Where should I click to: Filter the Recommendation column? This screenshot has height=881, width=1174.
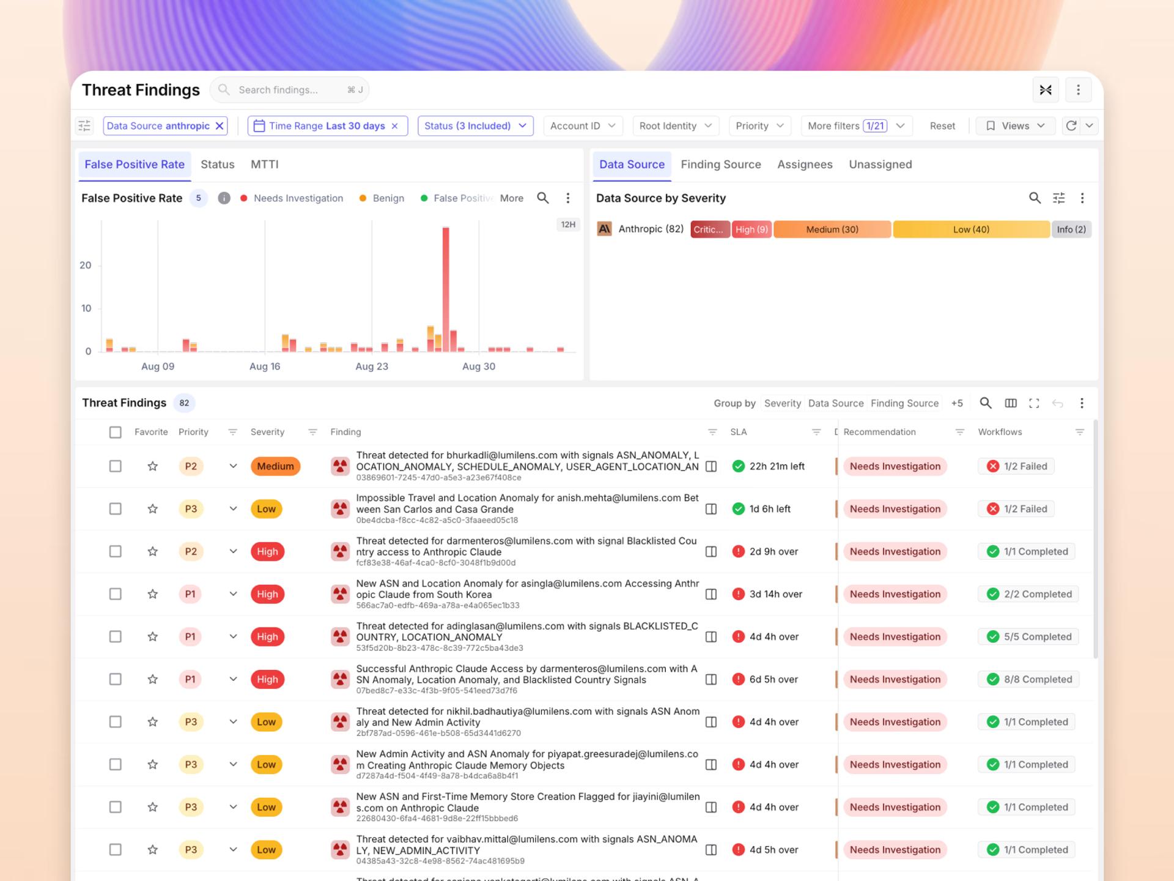[x=960, y=432]
